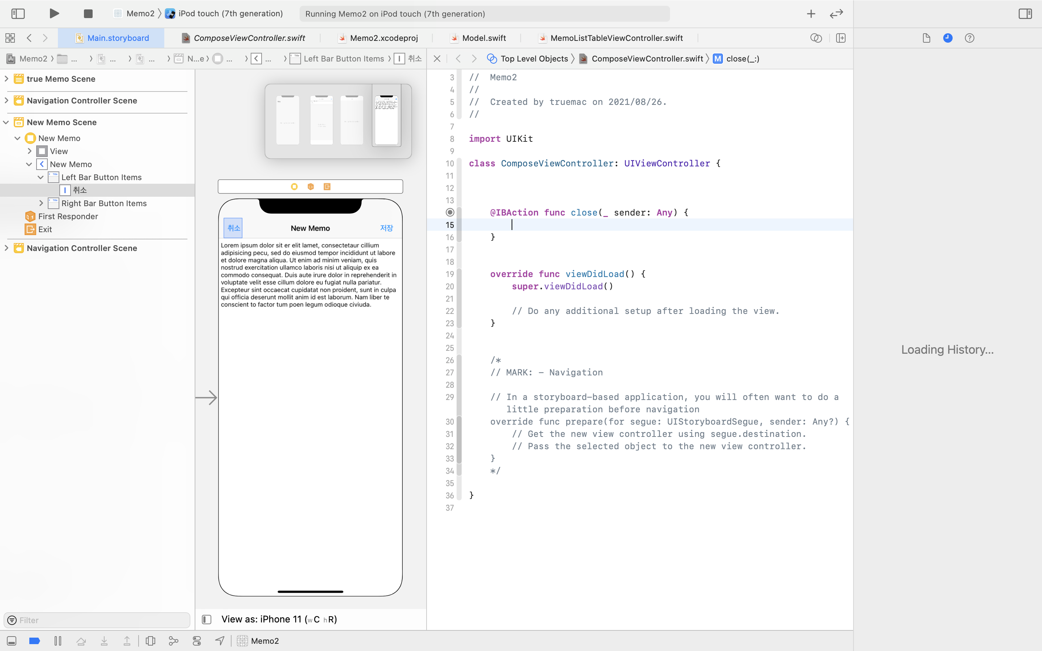Viewport: 1042px width, 651px height.
Task: Click the IBAction connection circle in gutter
Action: click(x=450, y=212)
